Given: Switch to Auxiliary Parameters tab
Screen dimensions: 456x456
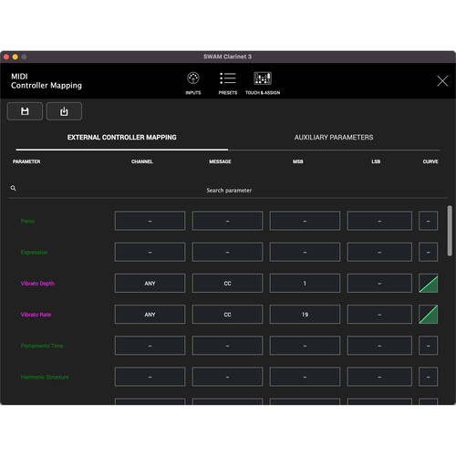Looking at the screenshot, I should coord(334,138).
